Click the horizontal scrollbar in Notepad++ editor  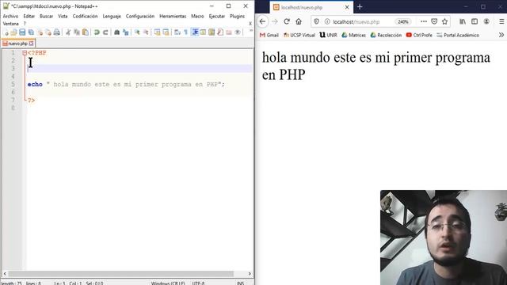coord(121,274)
